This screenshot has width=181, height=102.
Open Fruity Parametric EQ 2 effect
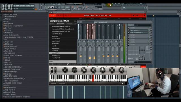tap(139, 33)
